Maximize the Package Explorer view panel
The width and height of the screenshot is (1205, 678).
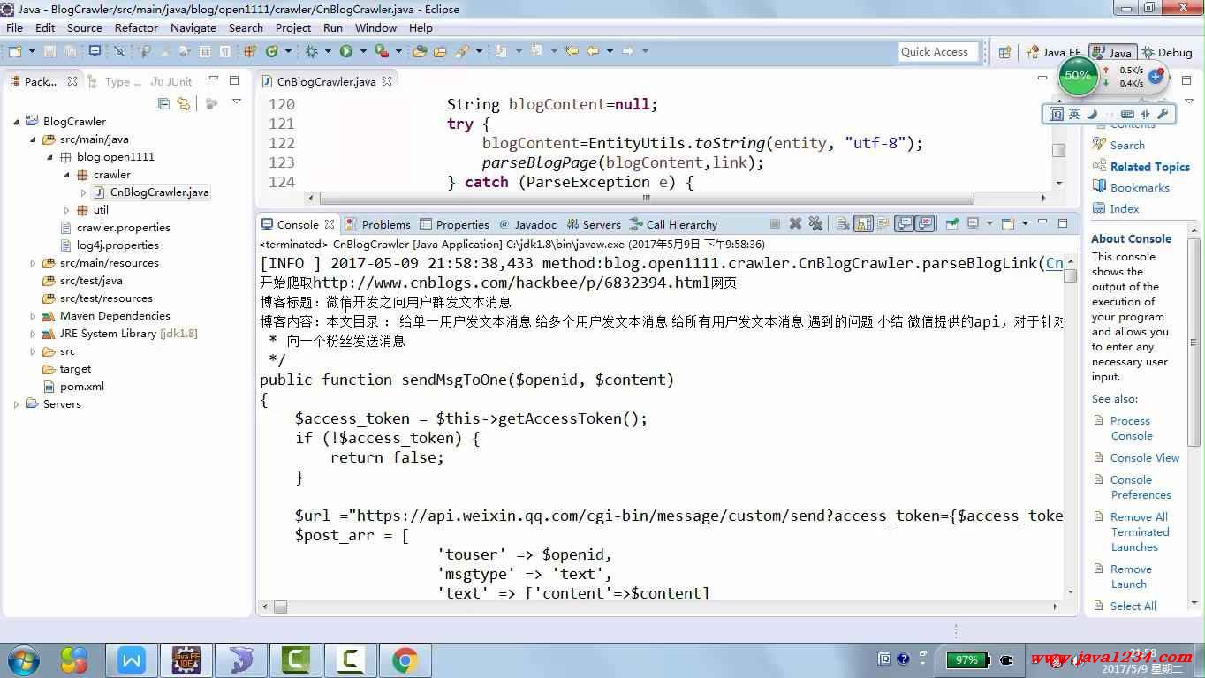pos(234,80)
